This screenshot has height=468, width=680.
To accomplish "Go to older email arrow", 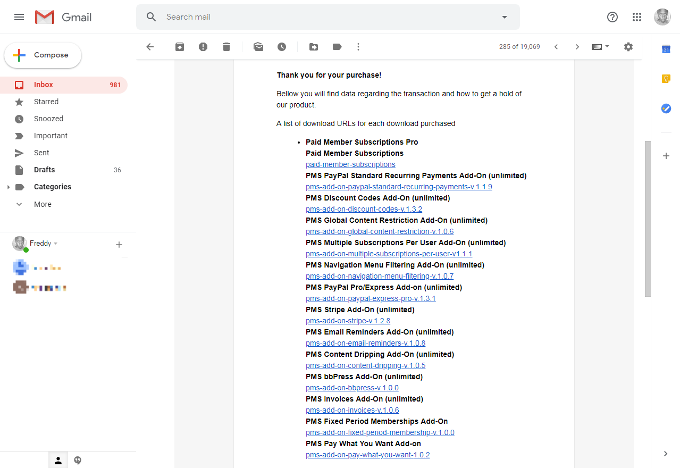I will point(577,47).
